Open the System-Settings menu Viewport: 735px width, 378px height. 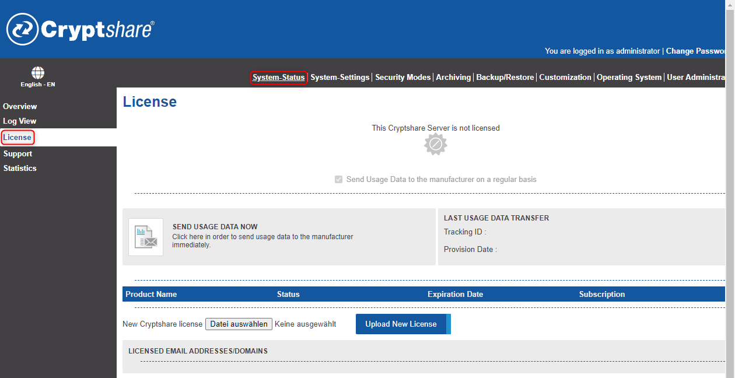340,76
